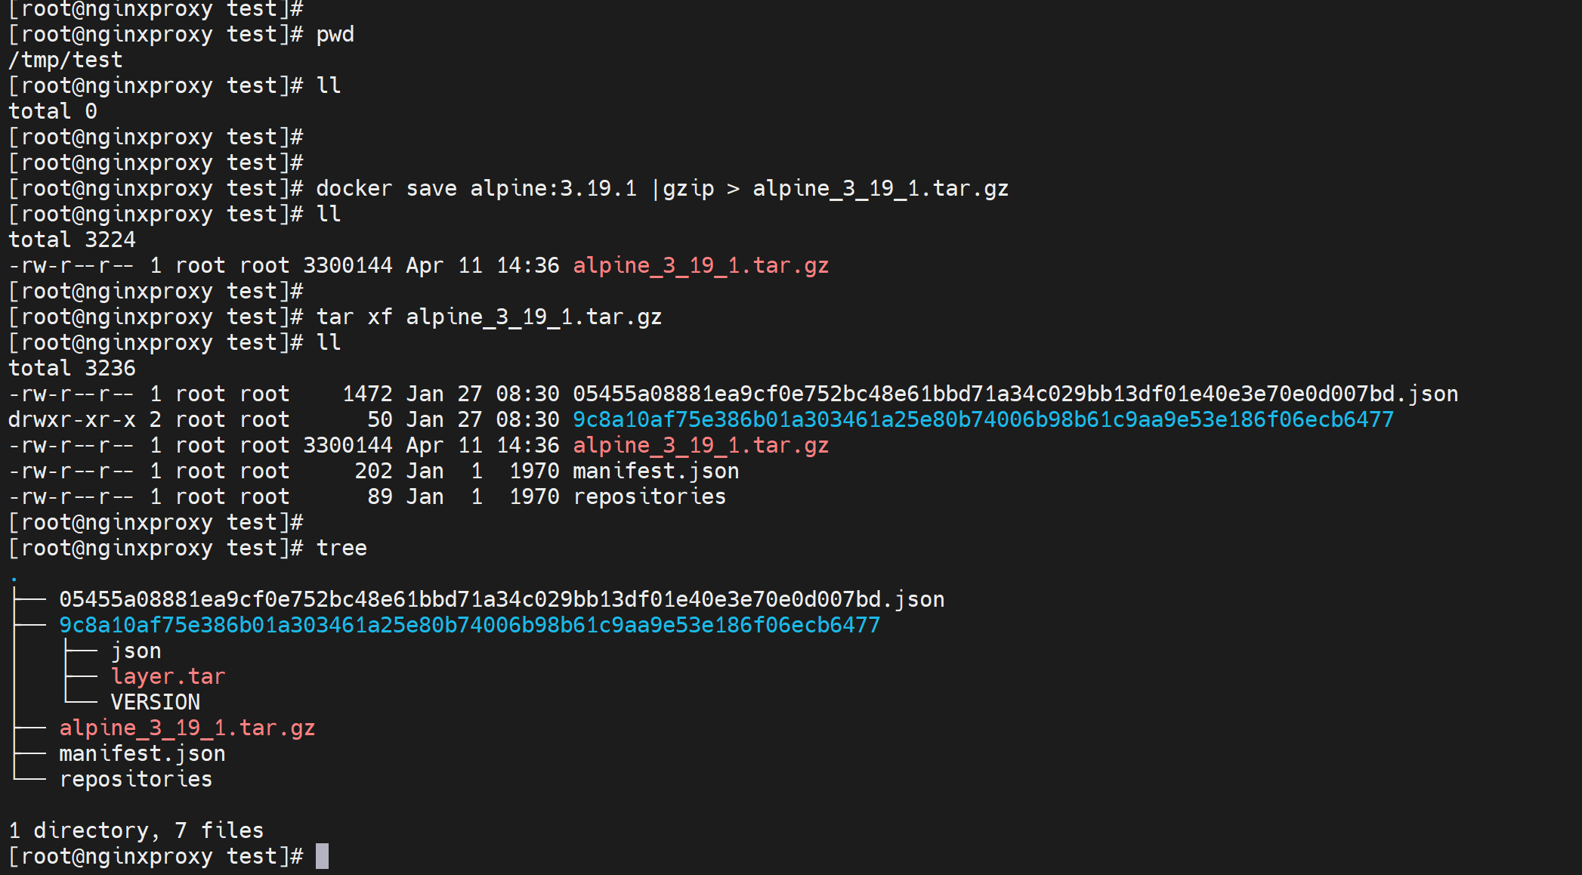Select the 05455a08 .json file in tree output
Screen dimensions: 1582x875
502,600
